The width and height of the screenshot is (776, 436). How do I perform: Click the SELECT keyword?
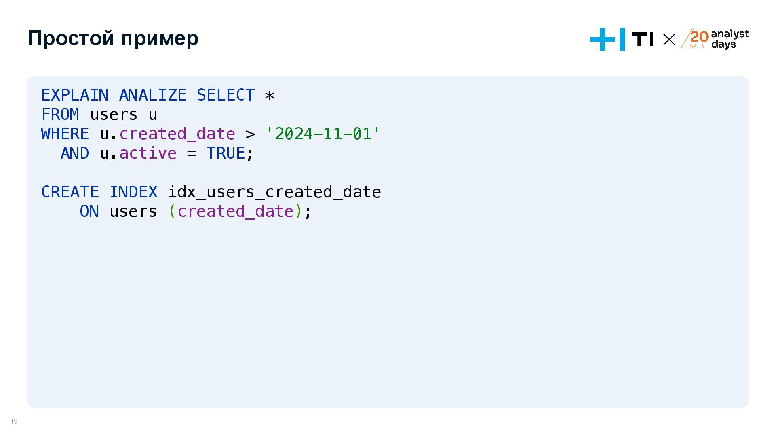[226, 95]
